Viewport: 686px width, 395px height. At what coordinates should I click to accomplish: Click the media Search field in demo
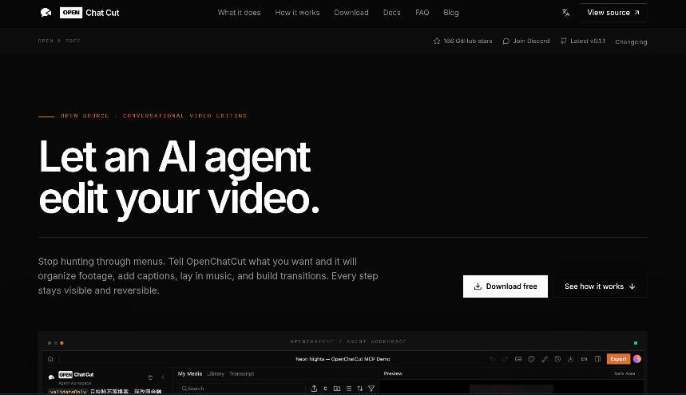coord(242,389)
